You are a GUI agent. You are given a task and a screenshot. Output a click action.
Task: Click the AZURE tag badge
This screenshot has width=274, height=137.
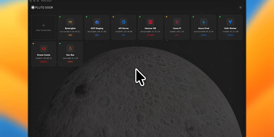pyautogui.click(x=204, y=35)
